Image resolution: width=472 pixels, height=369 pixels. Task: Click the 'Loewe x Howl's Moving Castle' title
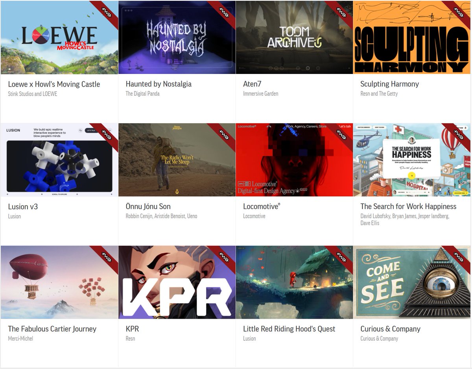click(x=54, y=84)
